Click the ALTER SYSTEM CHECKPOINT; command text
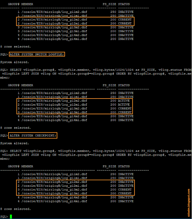 33,136
